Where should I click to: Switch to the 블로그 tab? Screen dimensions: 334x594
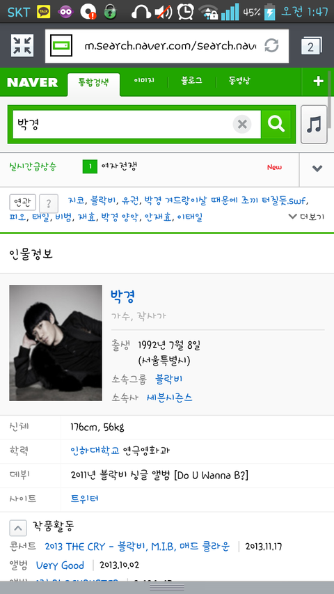pyautogui.click(x=191, y=81)
